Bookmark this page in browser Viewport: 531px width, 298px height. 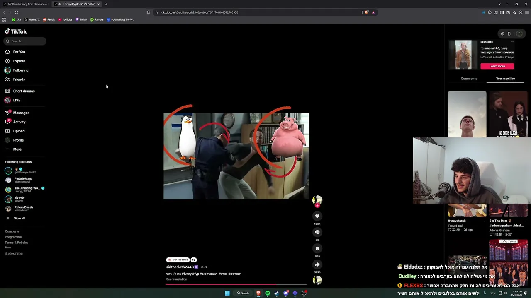149,12
